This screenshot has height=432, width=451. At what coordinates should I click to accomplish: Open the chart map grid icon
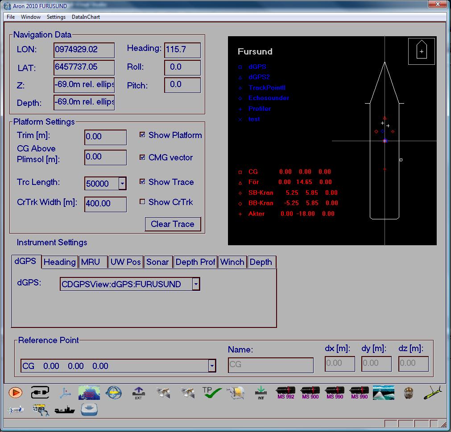coord(89,393)
